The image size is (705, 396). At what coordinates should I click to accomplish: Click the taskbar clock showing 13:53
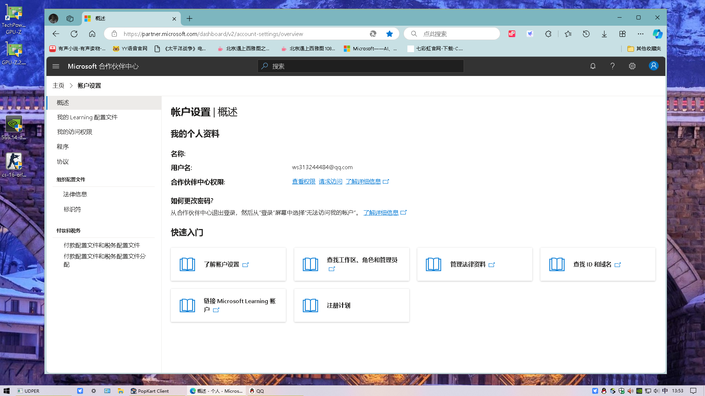677,391
